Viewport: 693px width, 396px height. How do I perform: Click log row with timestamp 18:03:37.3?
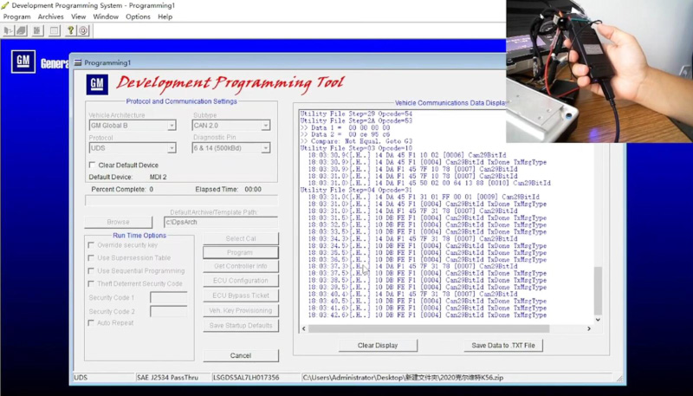click(412, 266)
